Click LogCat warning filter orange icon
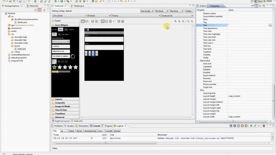Viewport: 276px width, 155px height. coord(242,126)
